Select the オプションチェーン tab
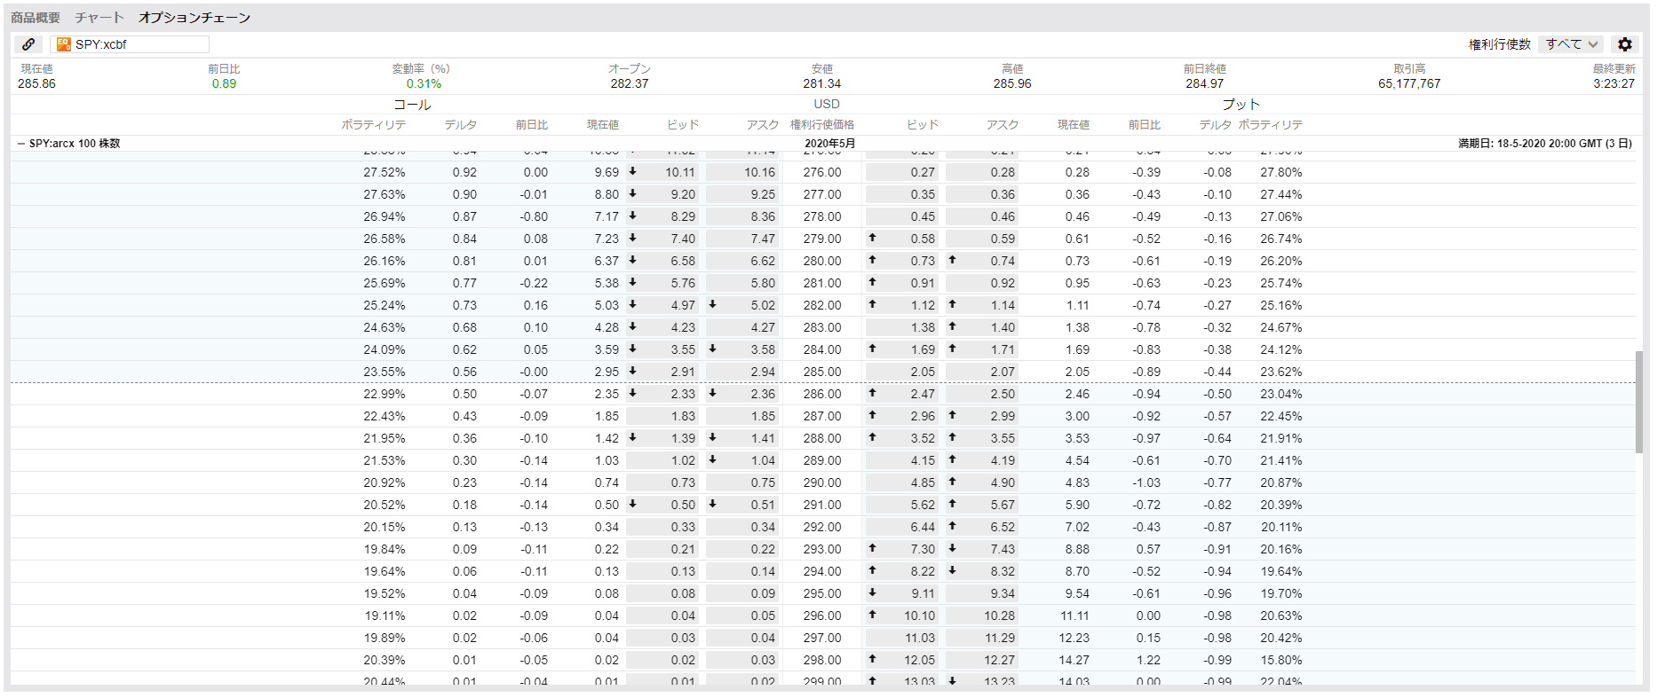 pyautogui.click(x=194, y=18)
